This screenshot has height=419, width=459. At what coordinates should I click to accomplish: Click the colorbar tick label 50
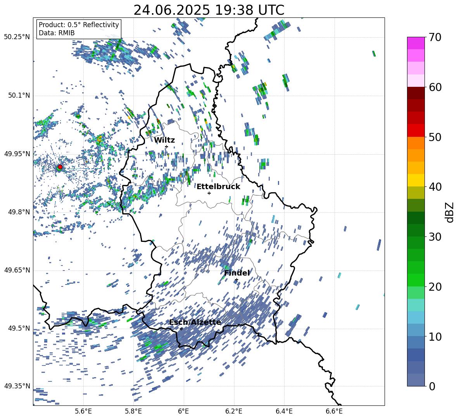tap(435, 137)
